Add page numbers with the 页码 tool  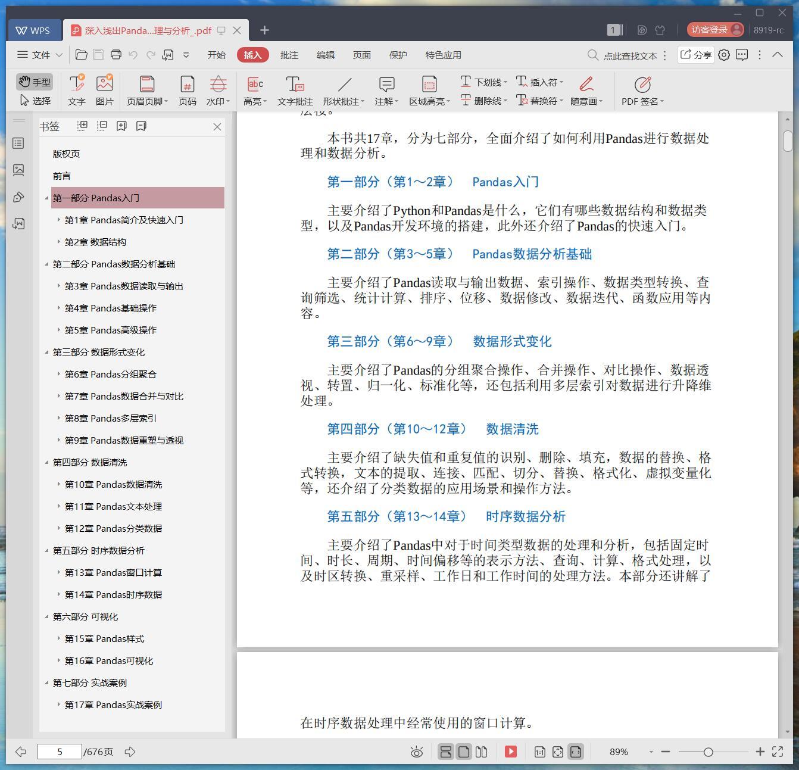(x=188, y=90)
